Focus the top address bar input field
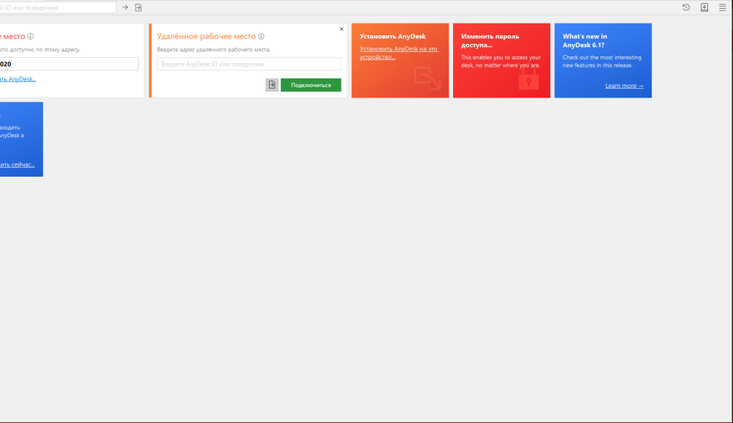Screen dimensions: 733x423 [57, 7]
